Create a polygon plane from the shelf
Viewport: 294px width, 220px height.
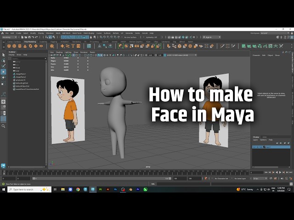(36, 46)
